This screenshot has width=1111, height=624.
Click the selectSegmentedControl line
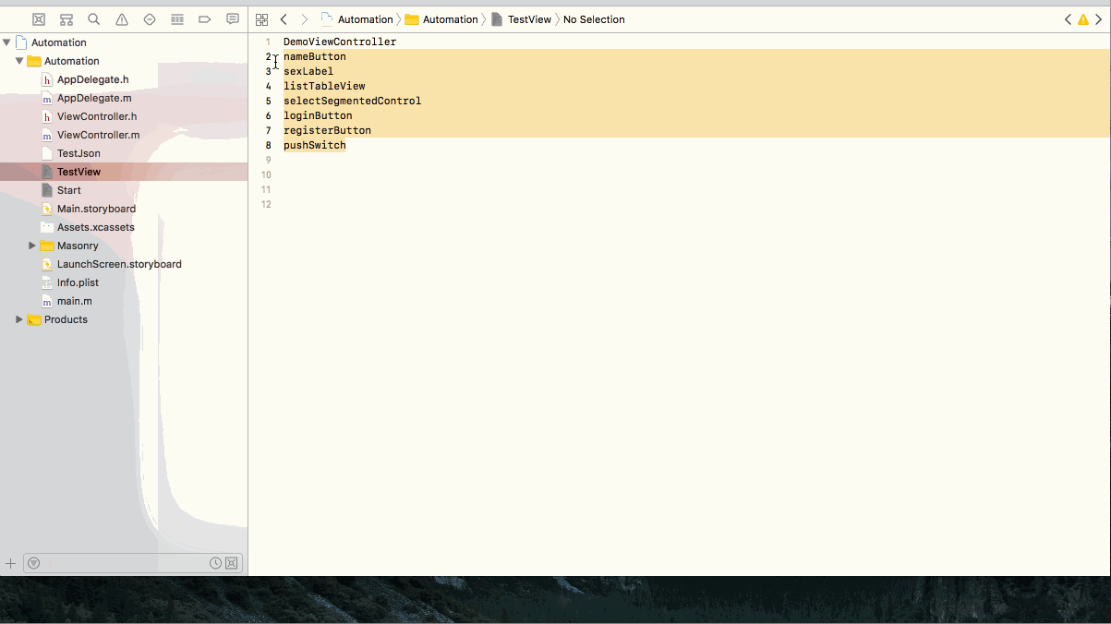(x=352, y=101)
